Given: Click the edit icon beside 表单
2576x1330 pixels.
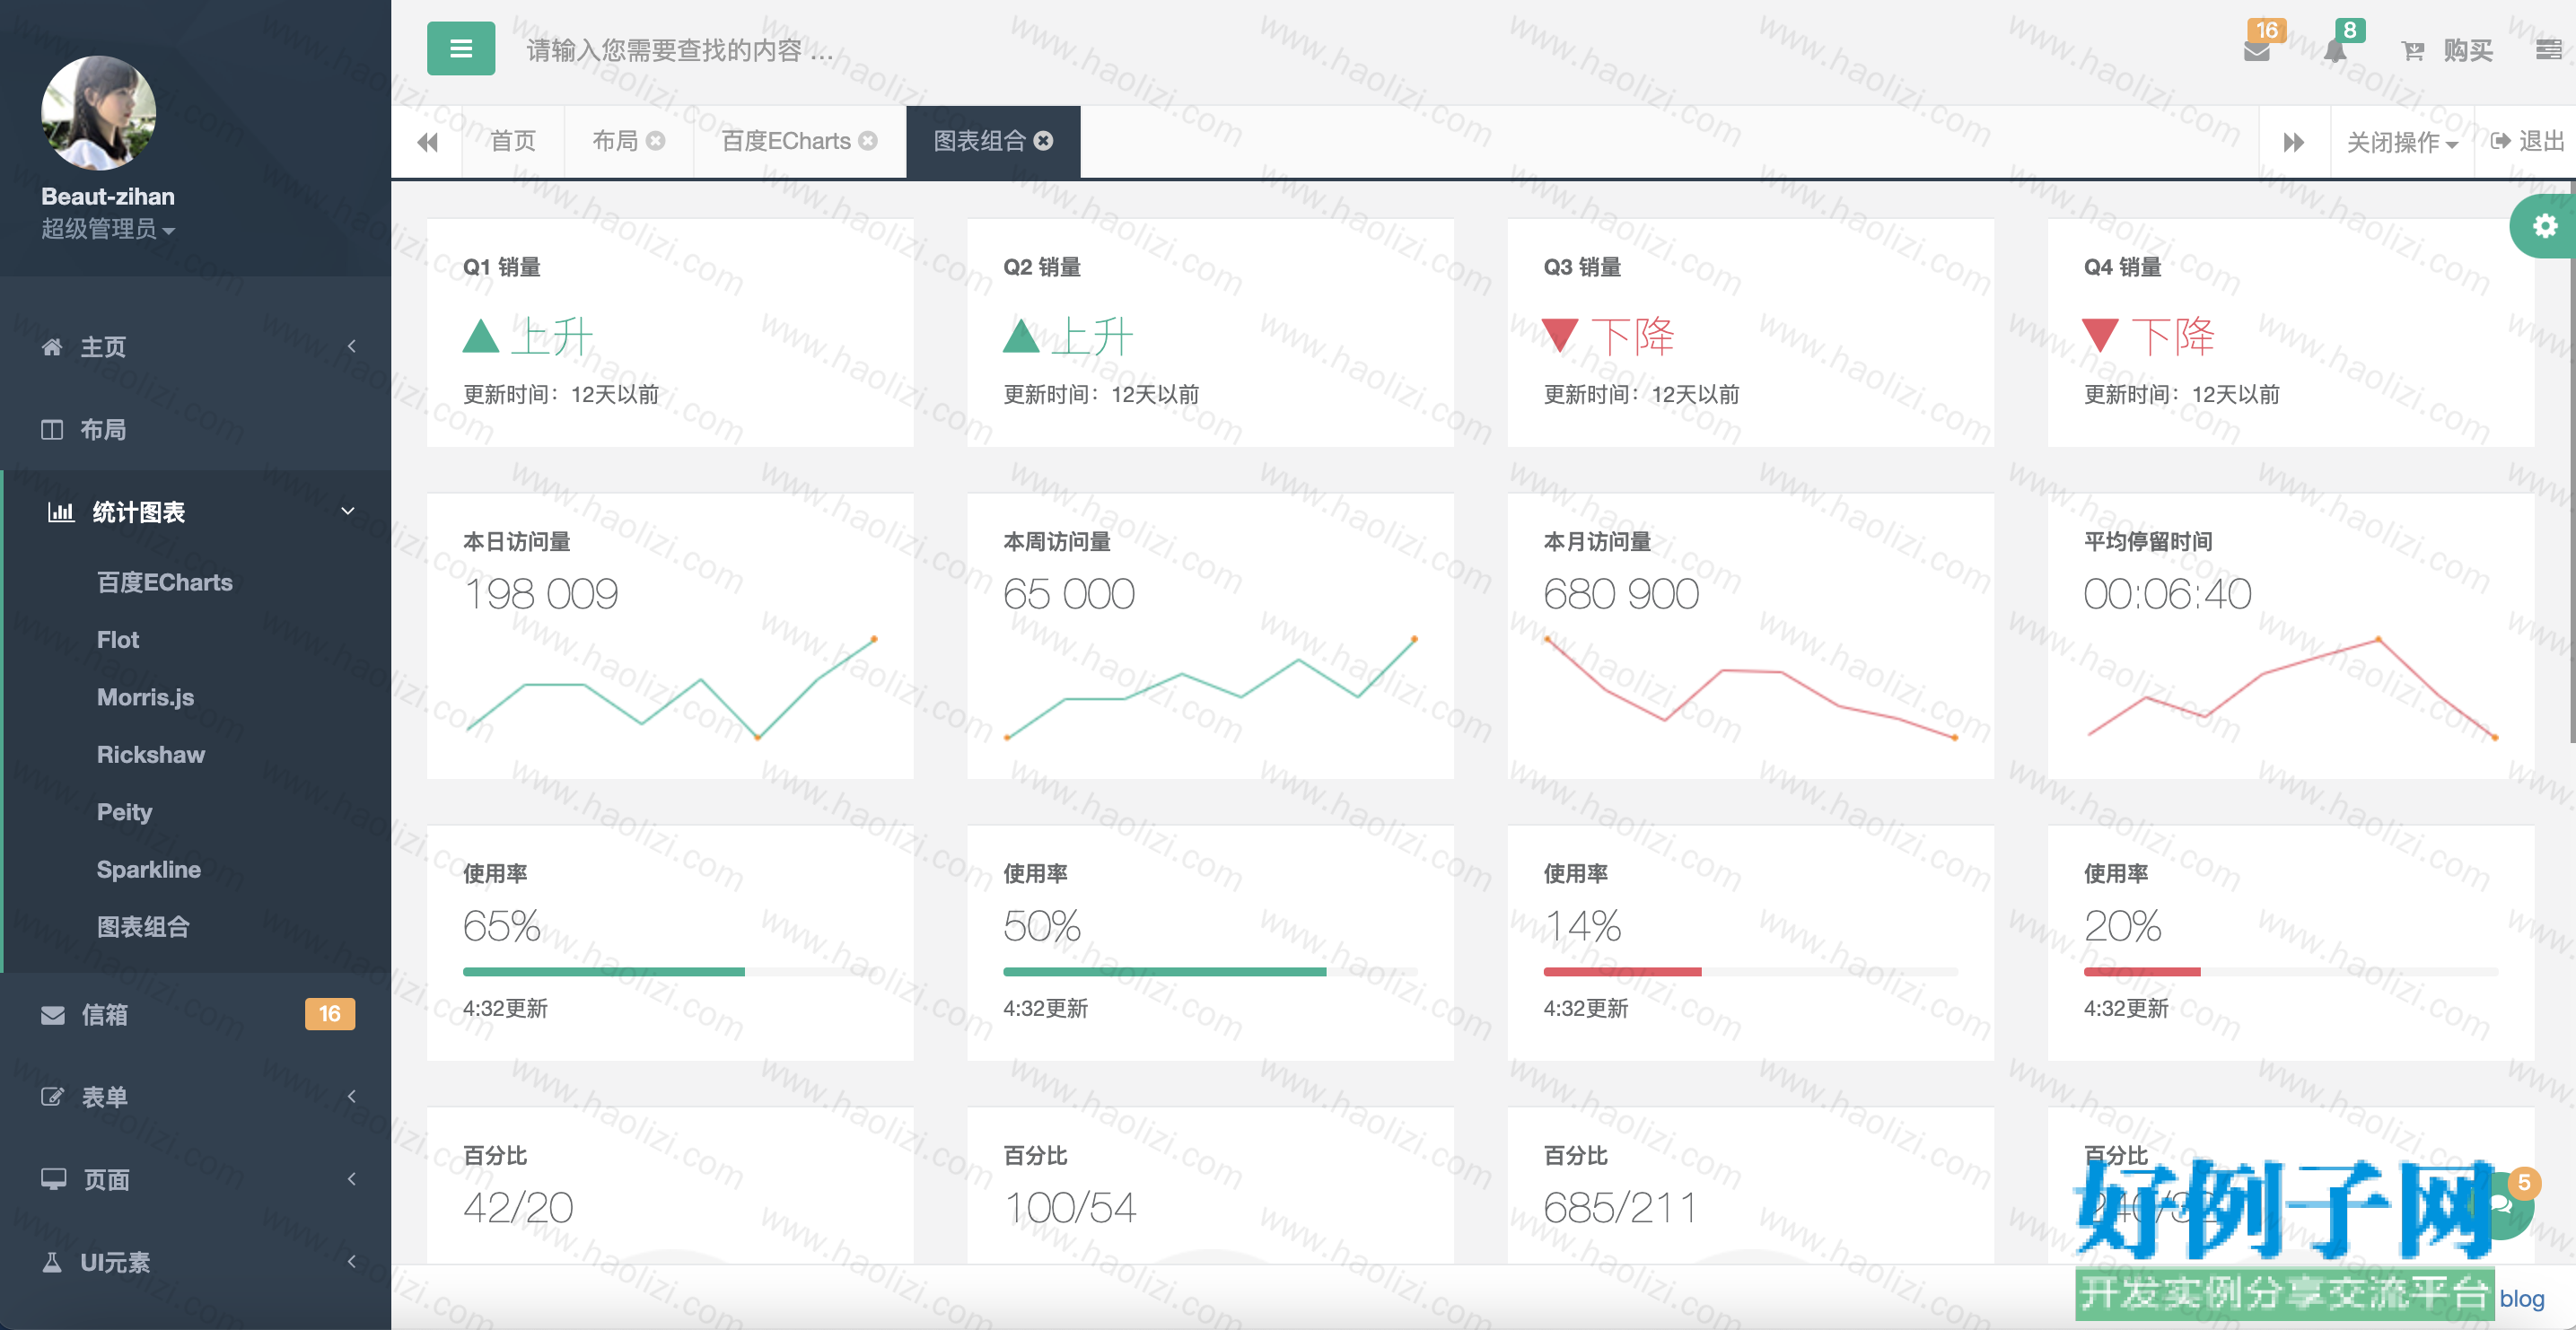Looking at the screenshot, I should [53, 1097].
